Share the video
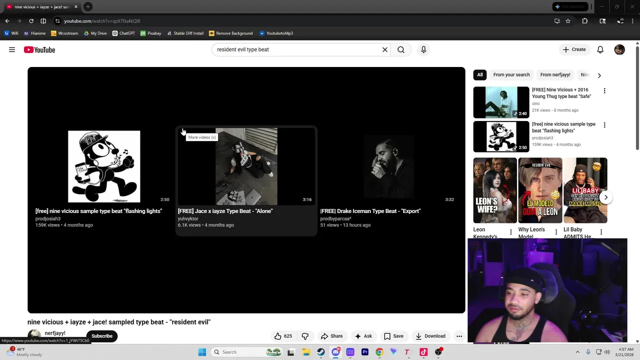The height and width of the screenshot is (360, 640). (x=331, y=336)
